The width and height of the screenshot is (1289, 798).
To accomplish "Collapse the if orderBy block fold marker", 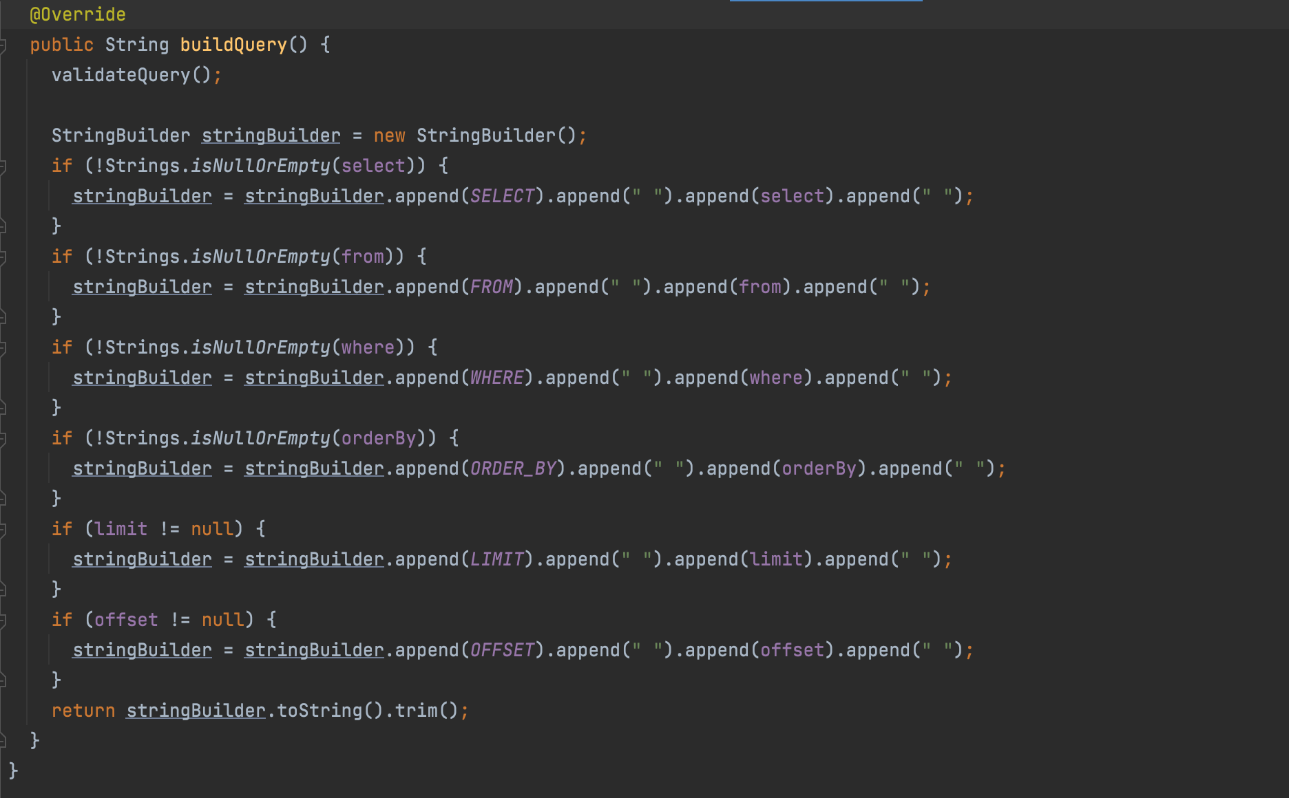I will point(3,439).
